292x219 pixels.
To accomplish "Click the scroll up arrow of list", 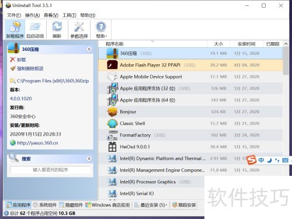I will tap(286, 44).
